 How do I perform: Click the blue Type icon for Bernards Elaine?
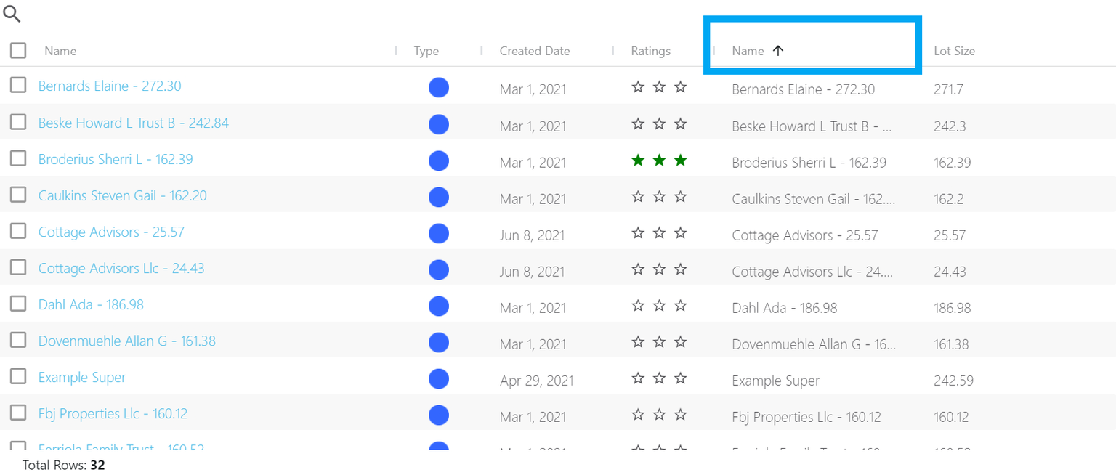coord(439,87)
